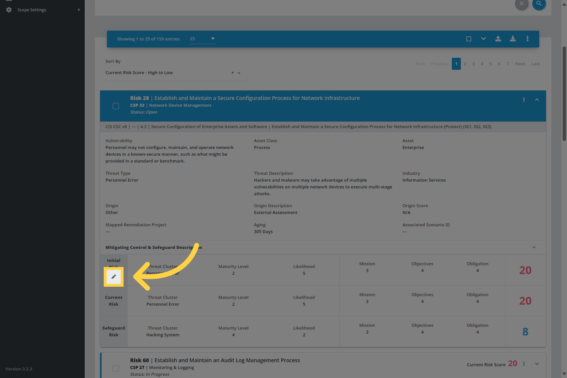Check the Risk 60 checkbox
The height and width of the screenshot is (378, 567).
pyautogui.click(x=116, y=368)
